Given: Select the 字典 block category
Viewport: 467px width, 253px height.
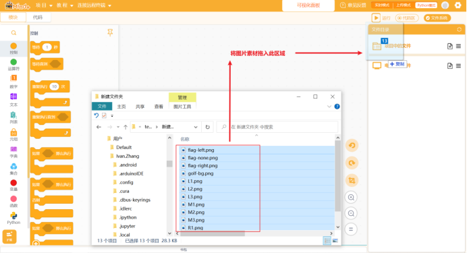Looking at the screenshot, I should point(13,152).
